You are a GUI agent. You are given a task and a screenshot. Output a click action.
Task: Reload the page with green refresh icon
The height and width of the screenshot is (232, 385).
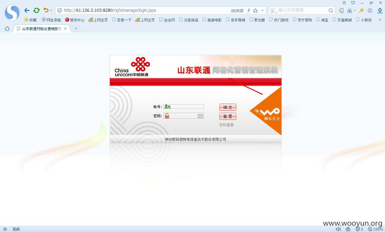point(37,10)
